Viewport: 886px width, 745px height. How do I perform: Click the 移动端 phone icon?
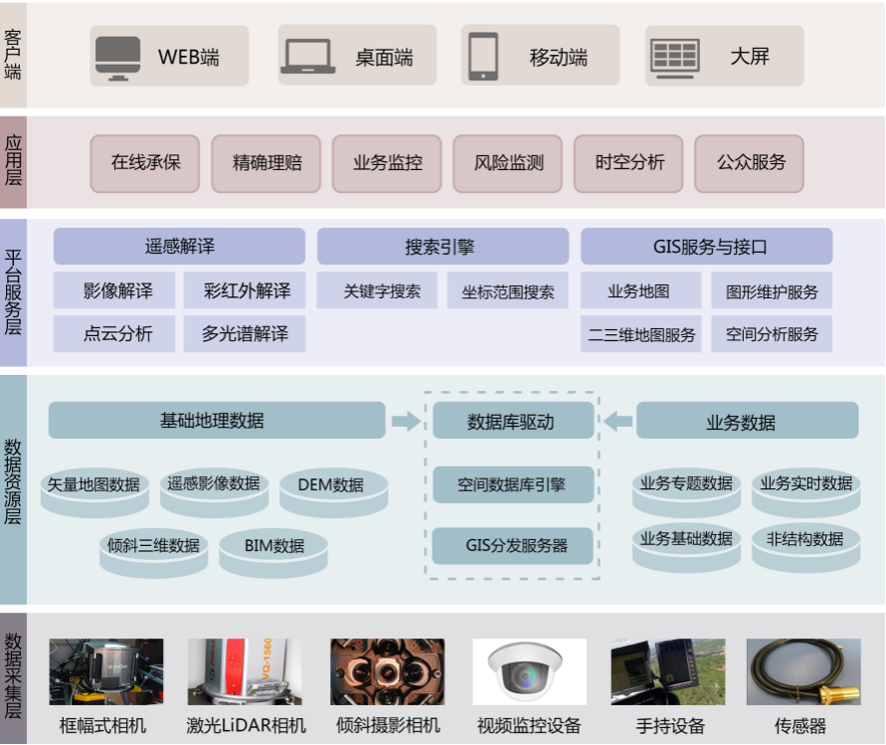[x=483, y=57]
